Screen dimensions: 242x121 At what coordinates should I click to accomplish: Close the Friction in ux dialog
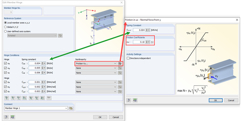pos(237,20)
